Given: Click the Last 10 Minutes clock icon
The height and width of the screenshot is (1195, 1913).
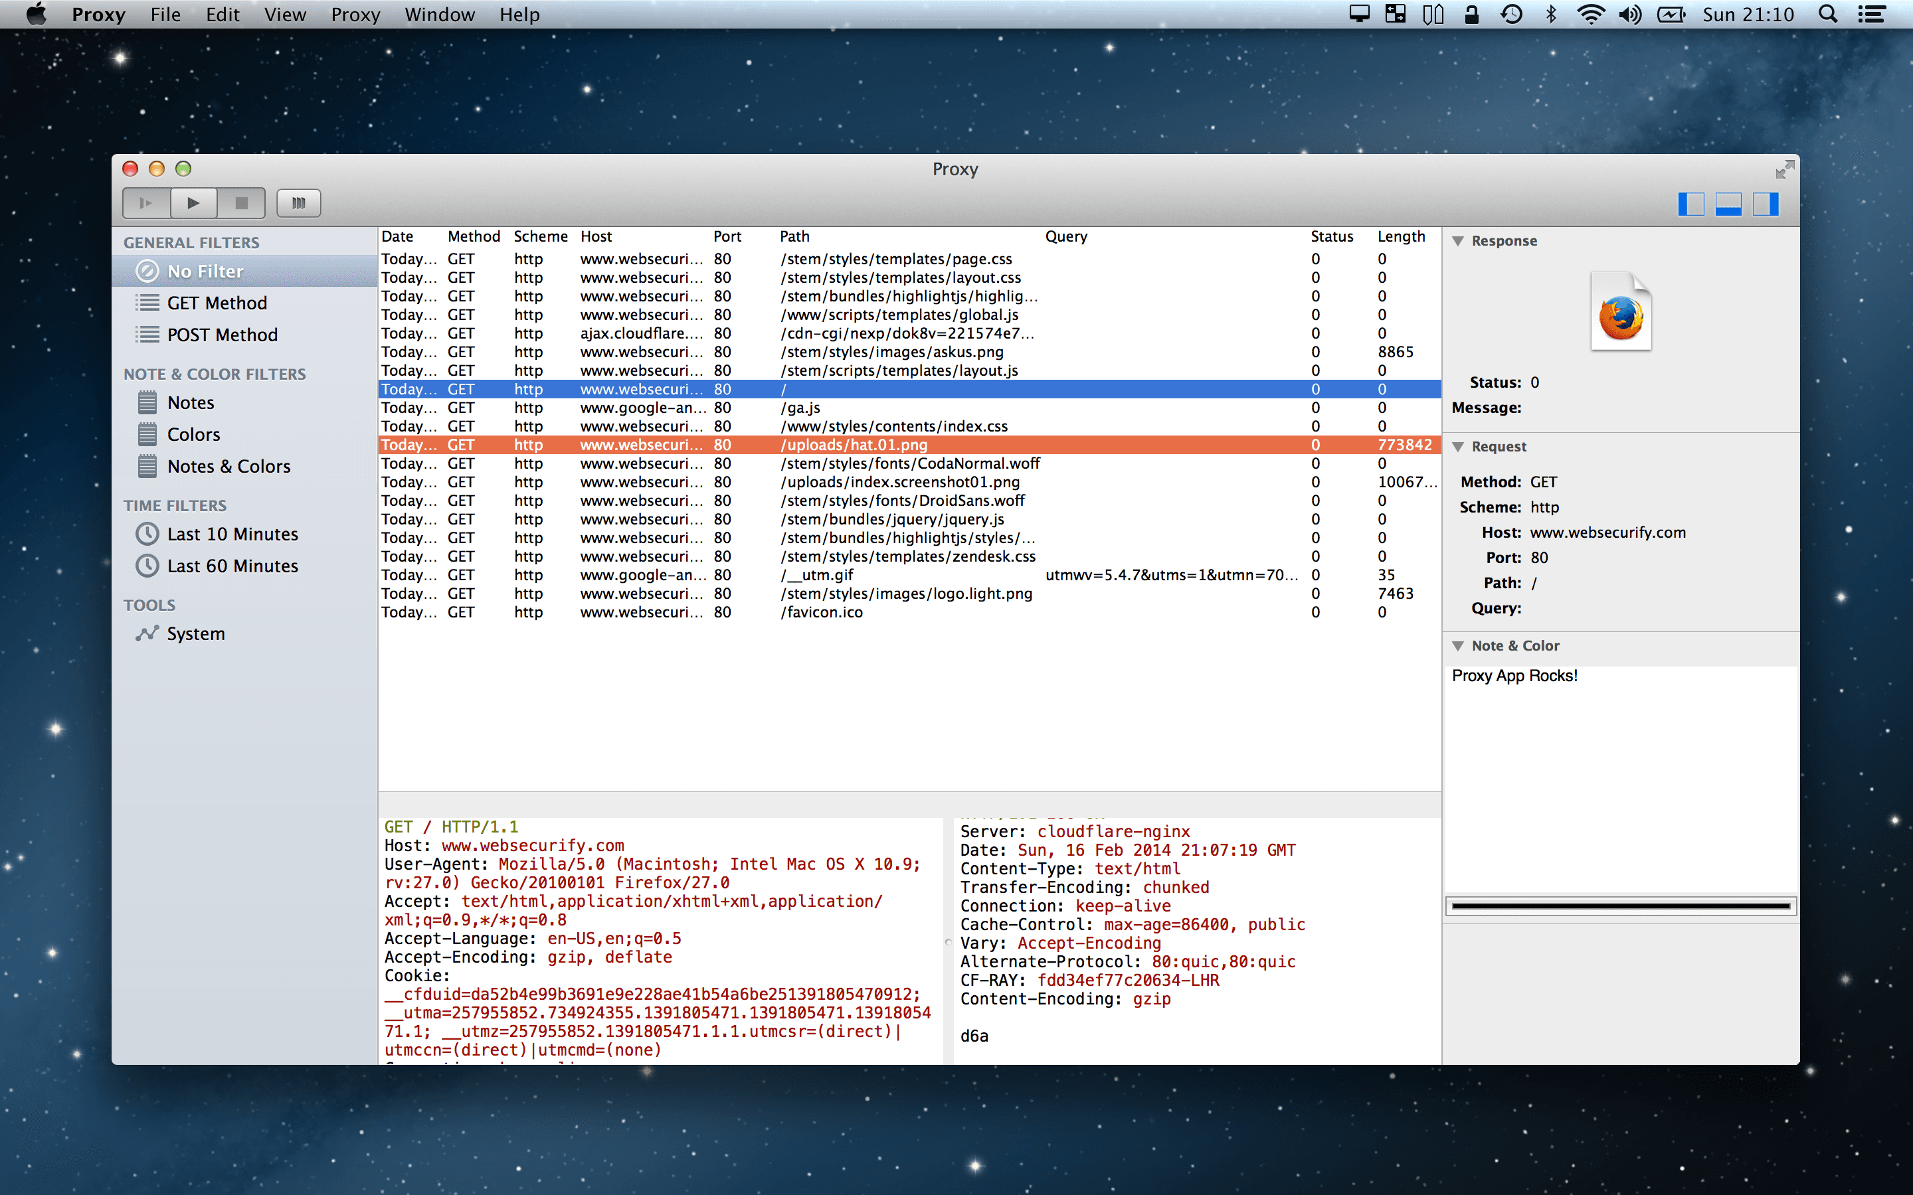Looking at the screenshot, I should tap(147, 534).
